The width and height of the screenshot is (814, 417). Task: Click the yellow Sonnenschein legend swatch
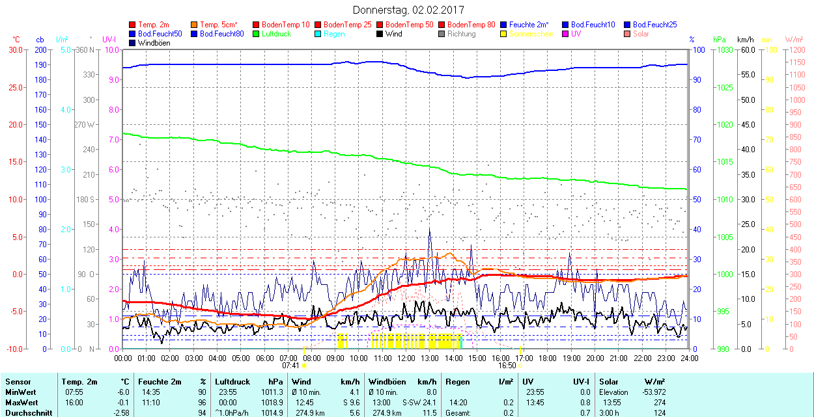click(x=504, y=34)
